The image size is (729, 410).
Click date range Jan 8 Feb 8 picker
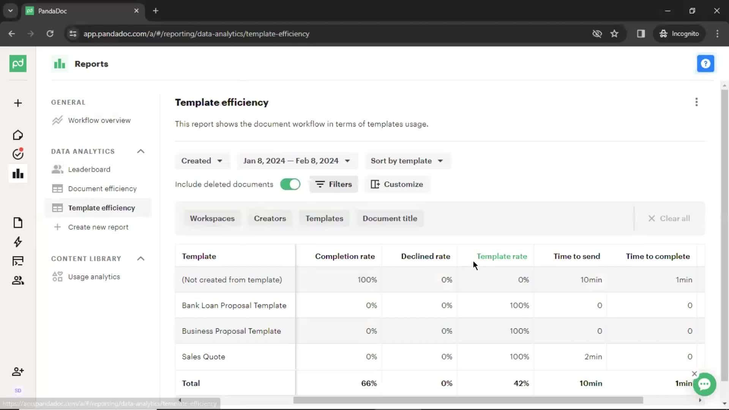[296, 161]
